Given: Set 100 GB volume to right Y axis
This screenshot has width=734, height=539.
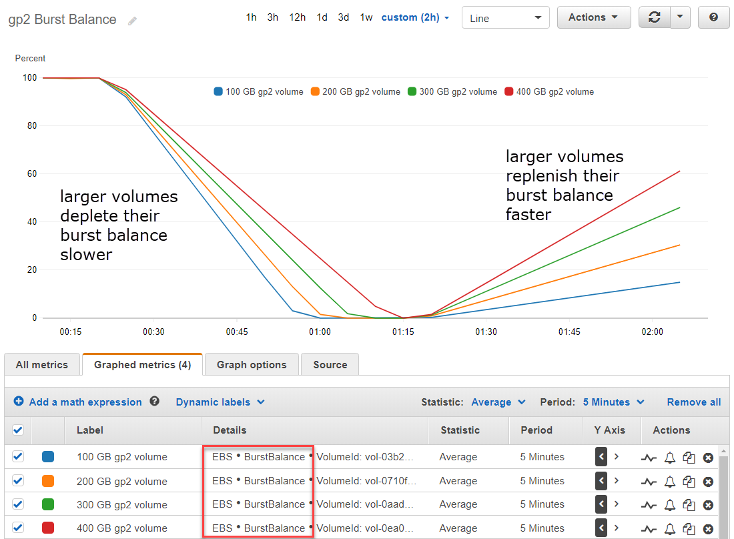Looking at the screenshot, I should (617, 457).
